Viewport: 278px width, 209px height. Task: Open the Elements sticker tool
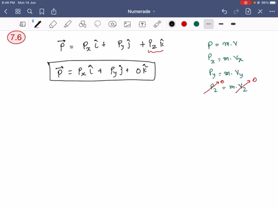coord(112,24)
